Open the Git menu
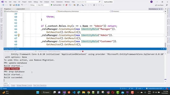Viewport: 170px width, 95px height. coord(19,2)
